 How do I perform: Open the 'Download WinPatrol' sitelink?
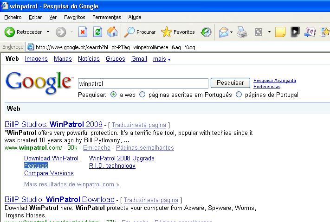(x=51, y=159)
